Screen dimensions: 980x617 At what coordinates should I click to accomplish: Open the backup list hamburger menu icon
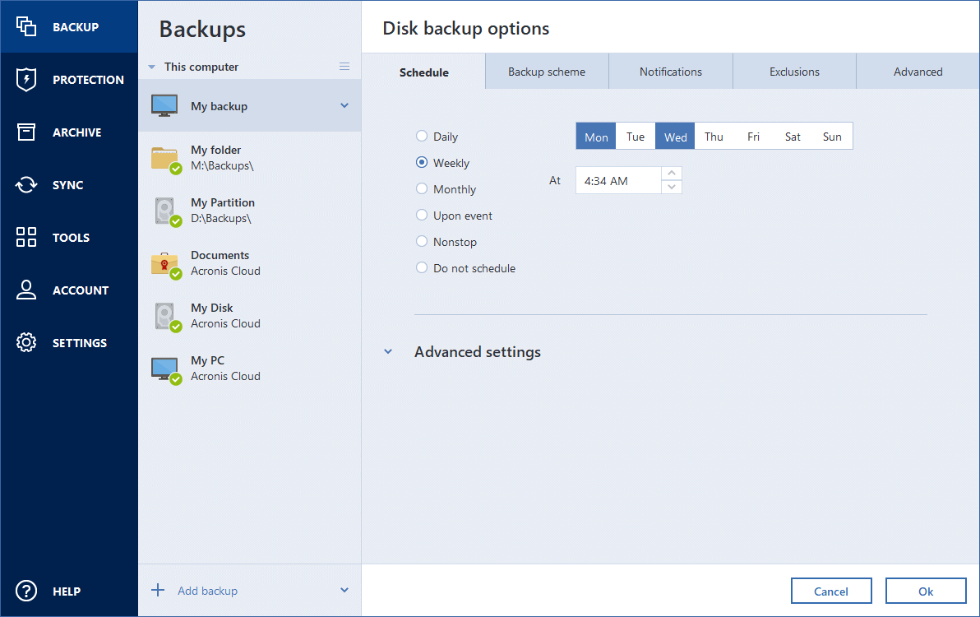344,67
